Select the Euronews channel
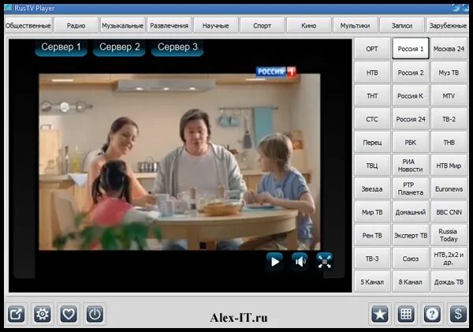Screen dimensions: 473x332 pos(449,188)
